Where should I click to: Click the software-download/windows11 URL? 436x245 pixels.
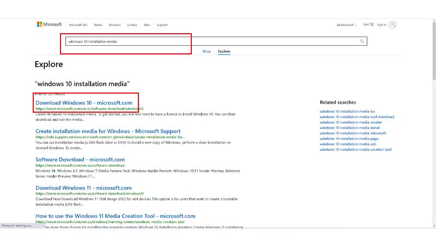tap(89, 194)
